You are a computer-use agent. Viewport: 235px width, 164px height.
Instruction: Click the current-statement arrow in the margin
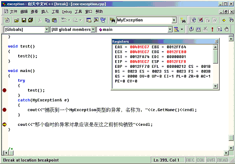(5, 125)
